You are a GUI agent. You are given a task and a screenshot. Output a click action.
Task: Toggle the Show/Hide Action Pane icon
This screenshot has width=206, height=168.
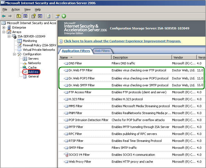(40, 16)
